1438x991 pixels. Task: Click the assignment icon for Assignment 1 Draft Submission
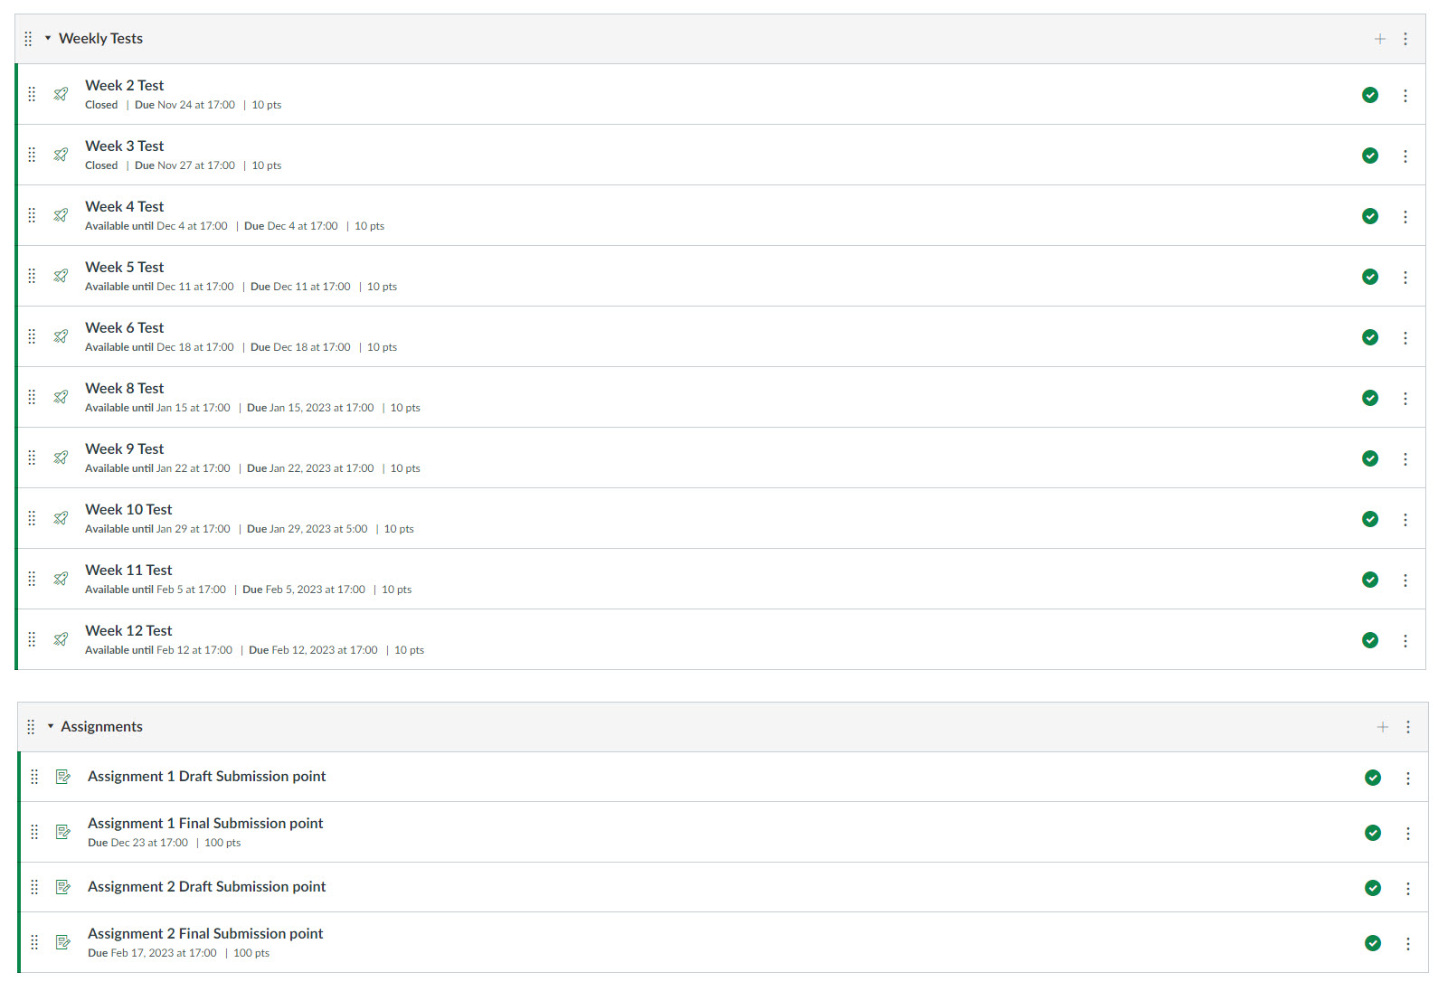[x=63, y=777]
